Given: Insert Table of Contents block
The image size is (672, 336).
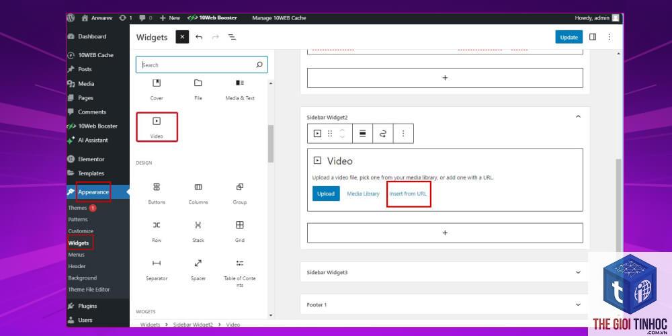Looking at the screenshot, I should point(240,272).
